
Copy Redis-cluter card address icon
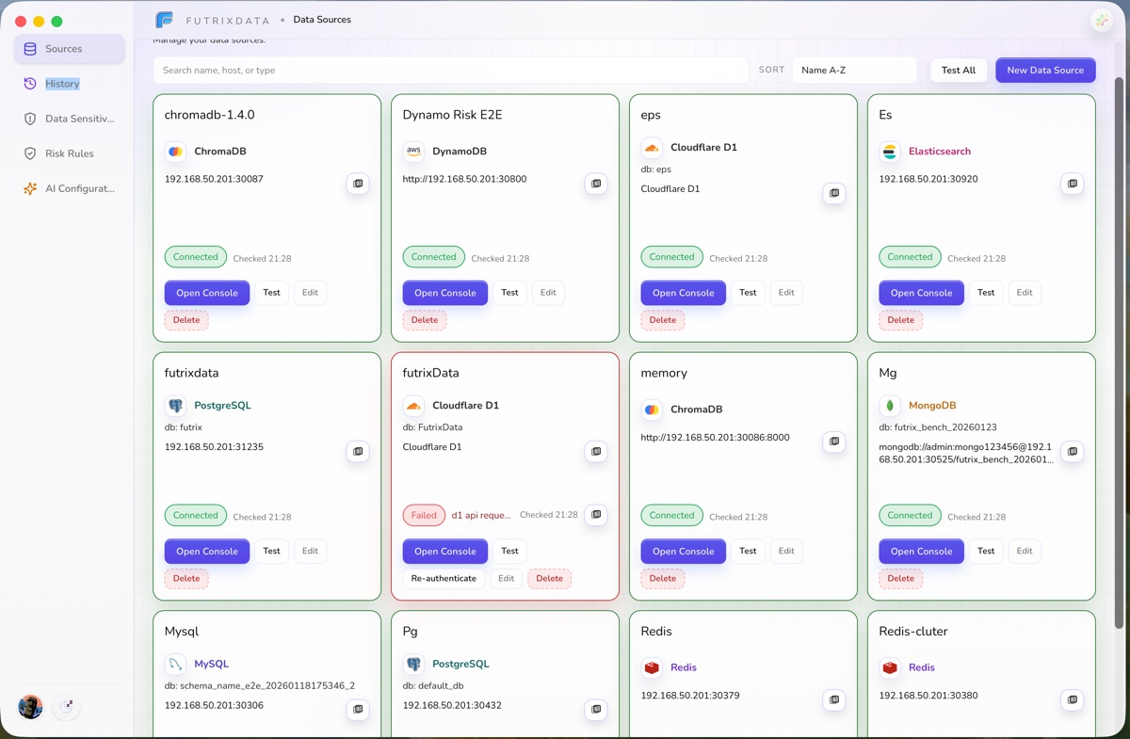[1073, 700]
